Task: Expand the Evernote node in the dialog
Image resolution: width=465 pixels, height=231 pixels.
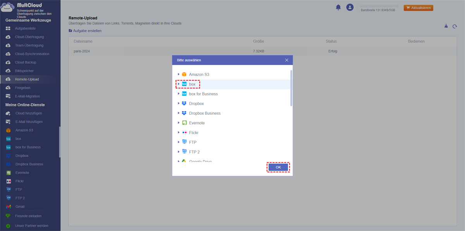Action: pos(179,123)
